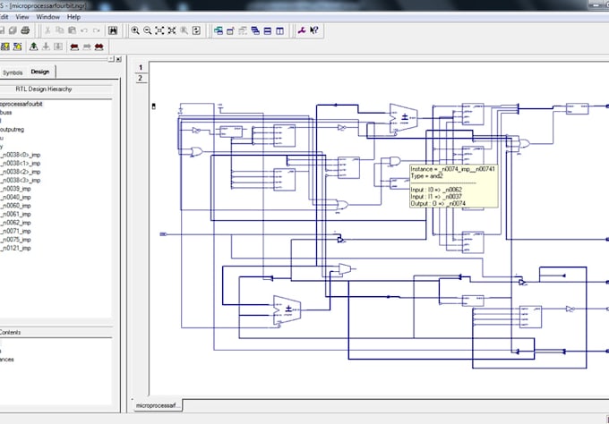Click the second yellow schematic icon on second toolbar
The width and height of the screenshot is (609, 424).
[x=18, y=47]
